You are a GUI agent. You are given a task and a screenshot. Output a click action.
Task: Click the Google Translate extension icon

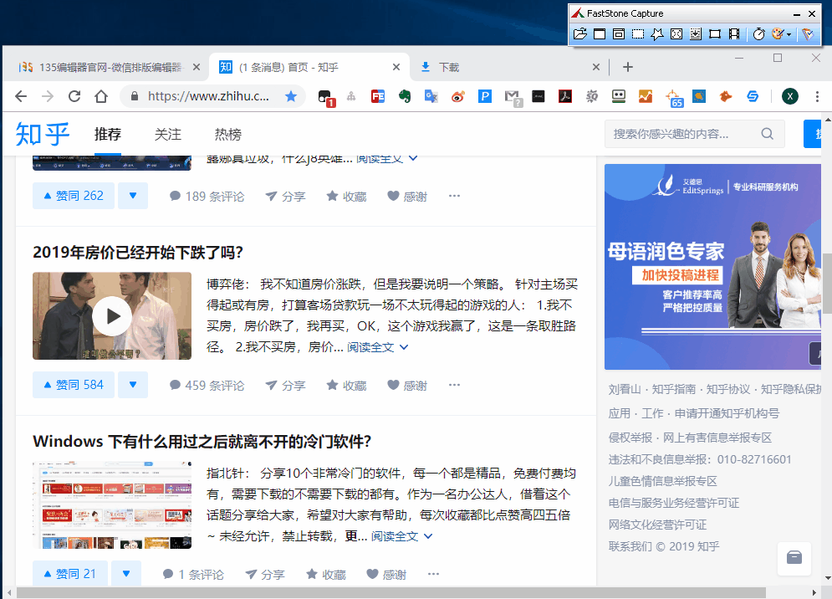(x=431, y=96)
